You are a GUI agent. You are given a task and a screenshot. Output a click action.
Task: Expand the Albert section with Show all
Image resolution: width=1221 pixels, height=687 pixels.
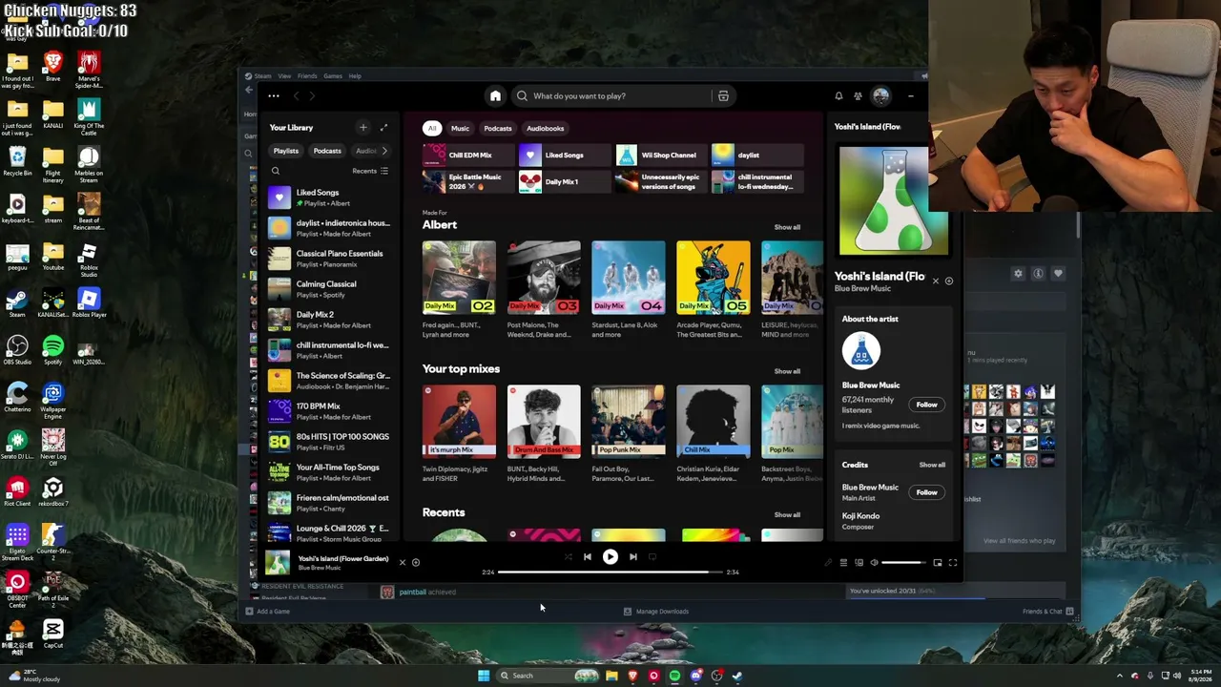787,227
